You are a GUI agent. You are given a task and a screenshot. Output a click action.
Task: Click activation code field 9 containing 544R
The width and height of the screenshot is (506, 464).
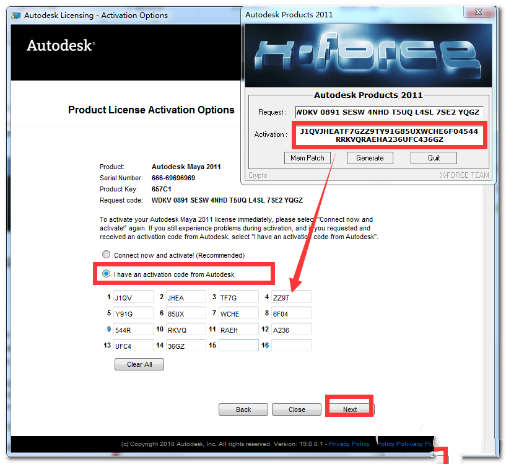[x=133, y=330]
